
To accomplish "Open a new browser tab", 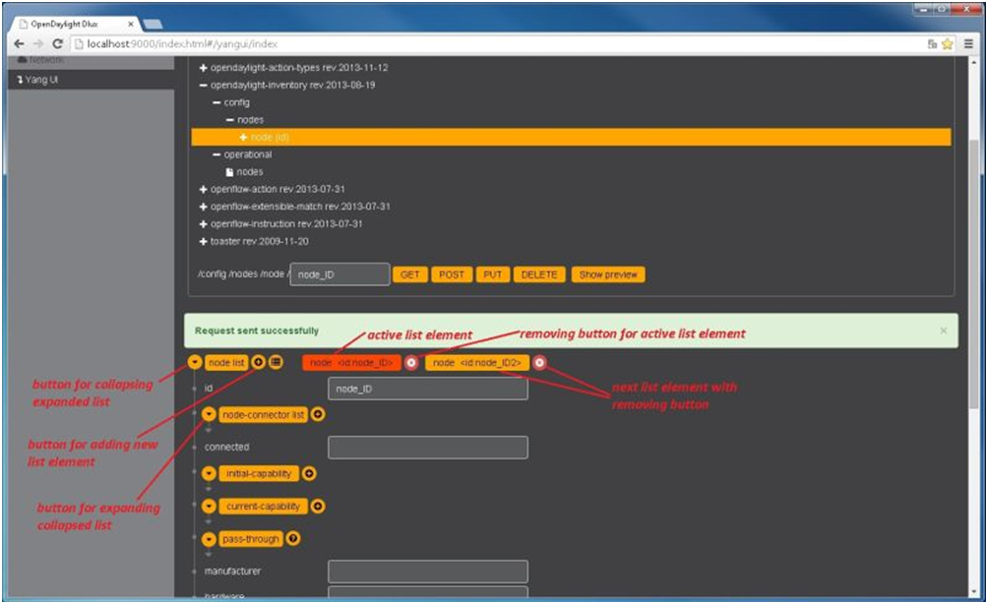I will 153,24.
